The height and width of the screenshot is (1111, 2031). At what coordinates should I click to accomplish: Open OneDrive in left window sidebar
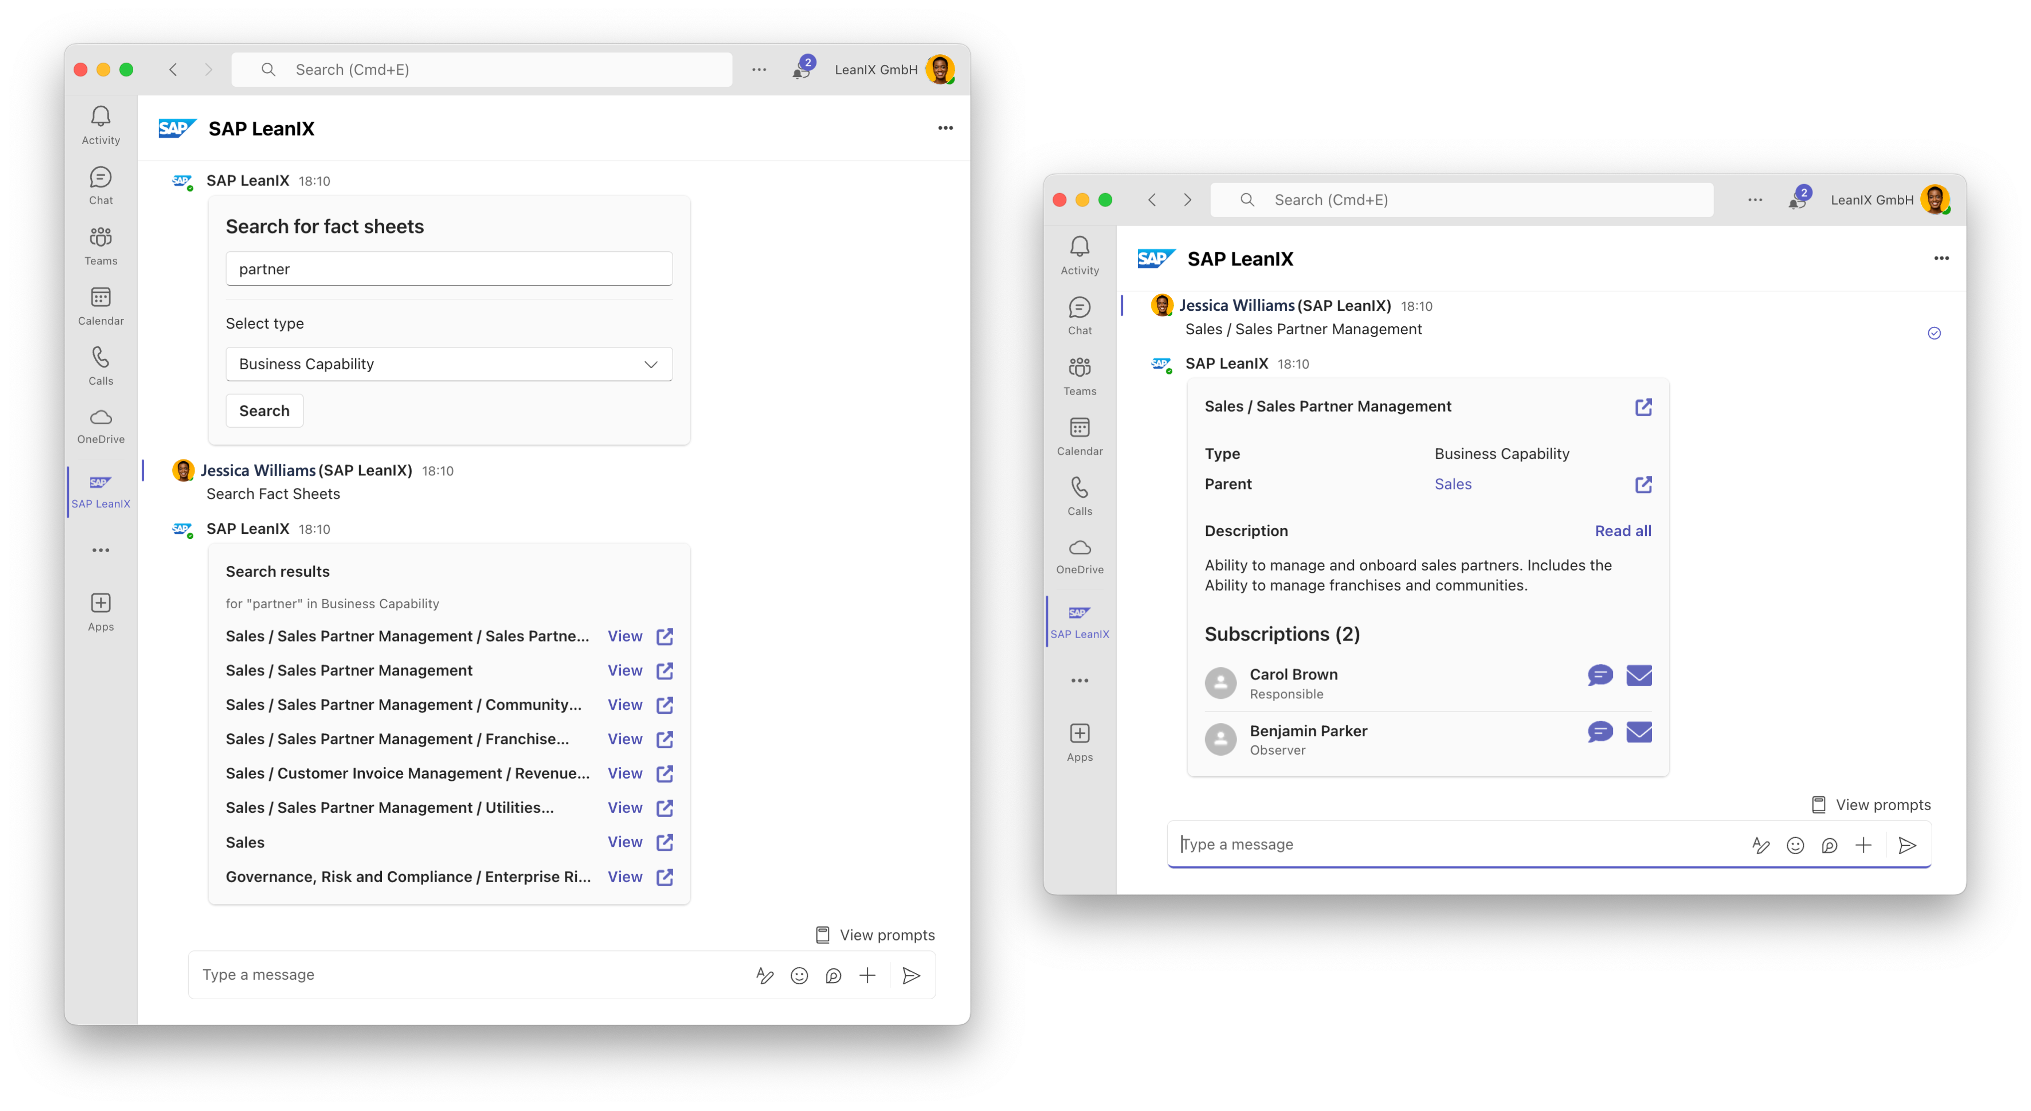point(101,426)
